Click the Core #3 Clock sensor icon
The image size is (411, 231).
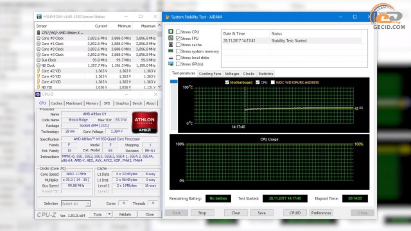click(x=39, y=55)
